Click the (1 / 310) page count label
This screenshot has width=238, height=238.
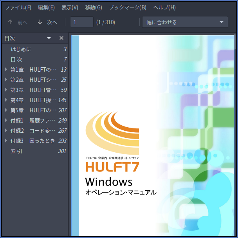click(105, 22)
